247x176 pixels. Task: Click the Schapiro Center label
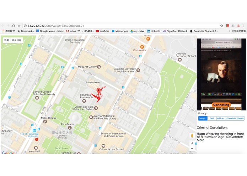[x=93, y=82]
